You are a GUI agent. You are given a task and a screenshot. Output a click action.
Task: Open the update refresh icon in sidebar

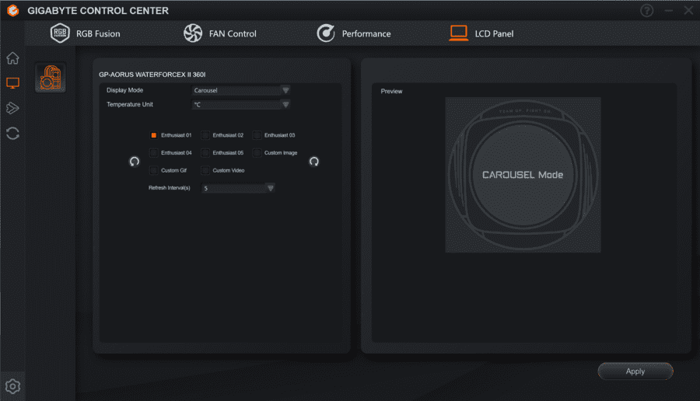[12, 134]
